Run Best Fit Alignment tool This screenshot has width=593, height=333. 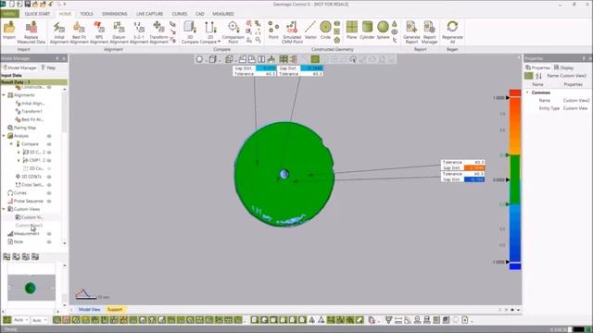79,32
